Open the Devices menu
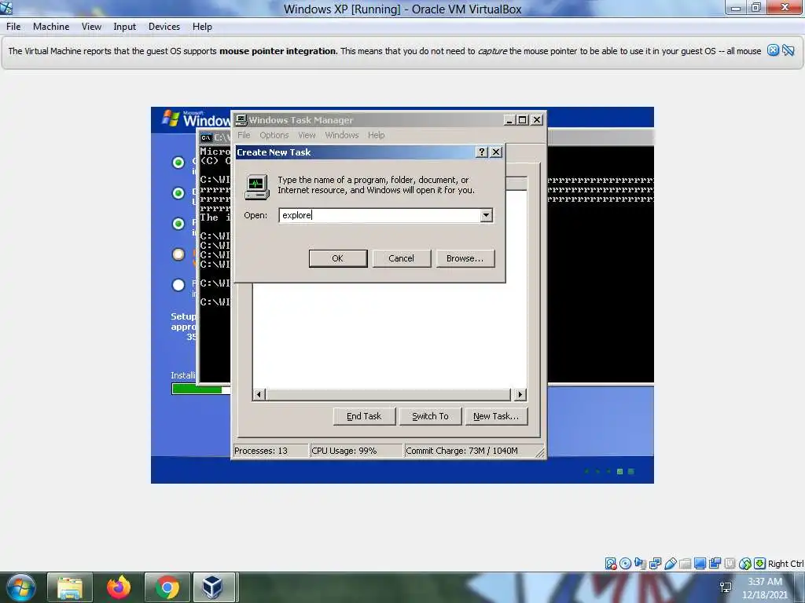Viewport: 805px width, 603px height. (164, 27)
